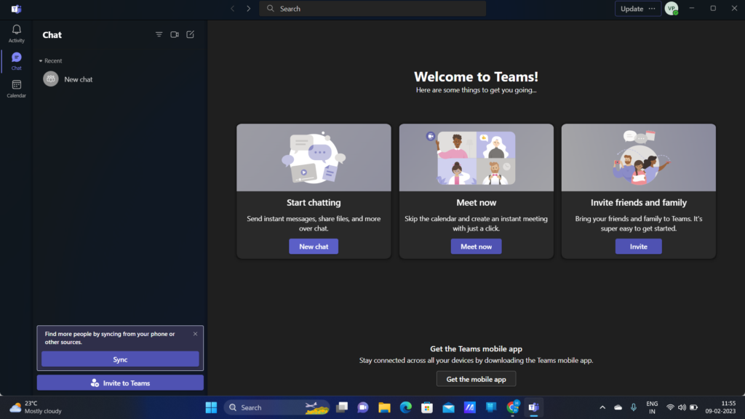
Task: Open the weather widget on taskbar
Action: pos(36,407)
